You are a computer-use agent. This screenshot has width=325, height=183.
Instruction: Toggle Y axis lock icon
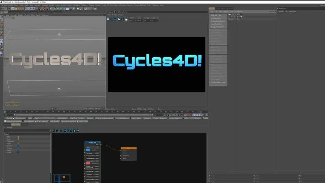(x=30, y=9)
